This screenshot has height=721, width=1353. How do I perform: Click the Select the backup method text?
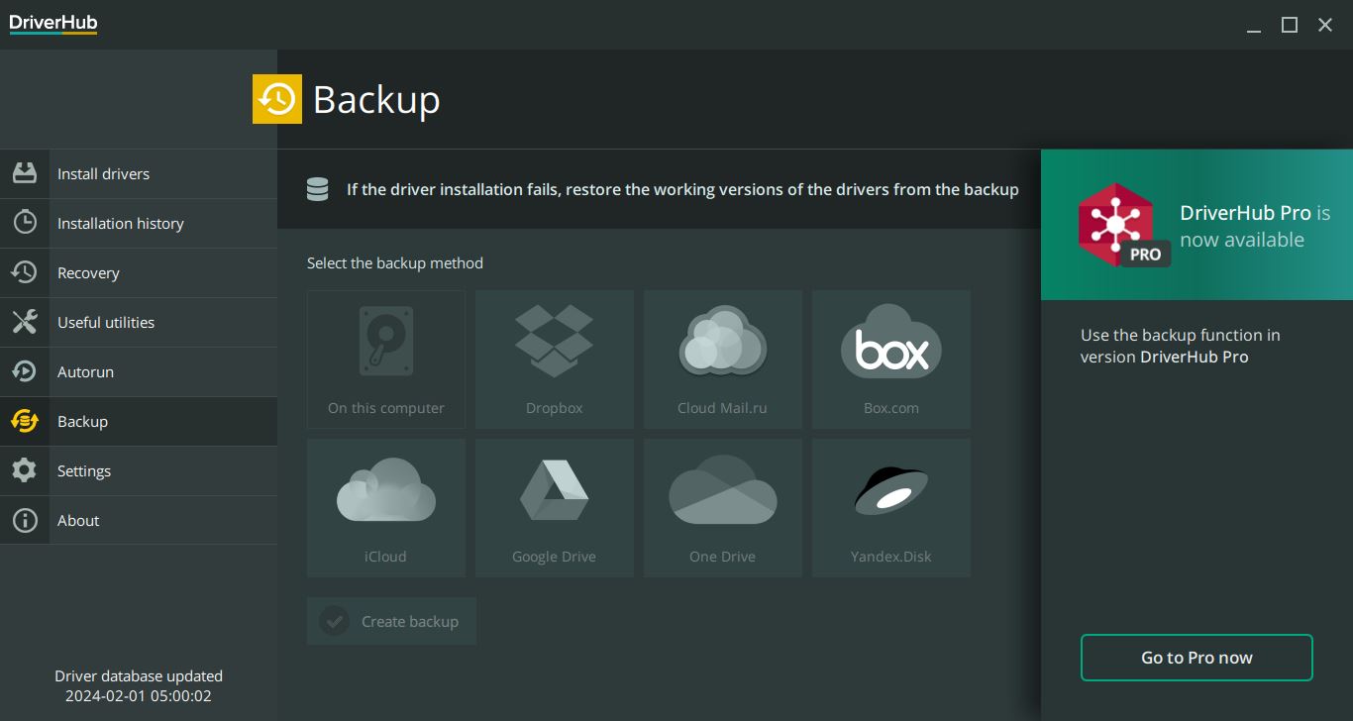click(395, 263)
